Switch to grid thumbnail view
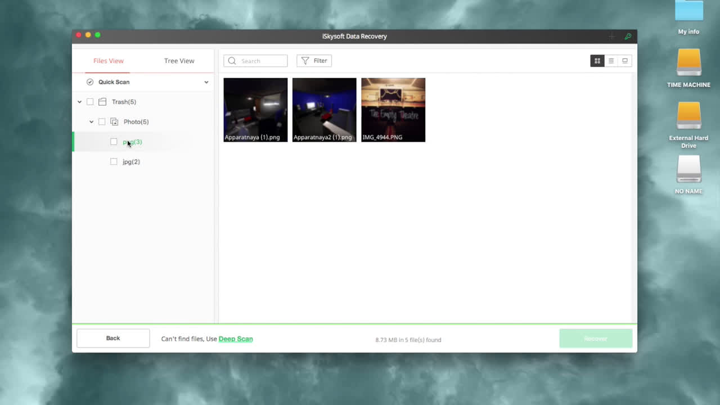Screen dimensions: 720x405 [x=597, y=61]
